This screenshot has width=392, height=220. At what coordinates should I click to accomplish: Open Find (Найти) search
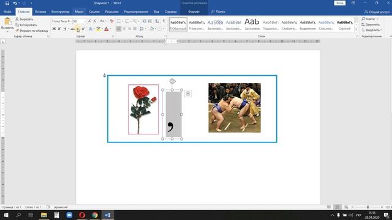click(x=369, y=19)
